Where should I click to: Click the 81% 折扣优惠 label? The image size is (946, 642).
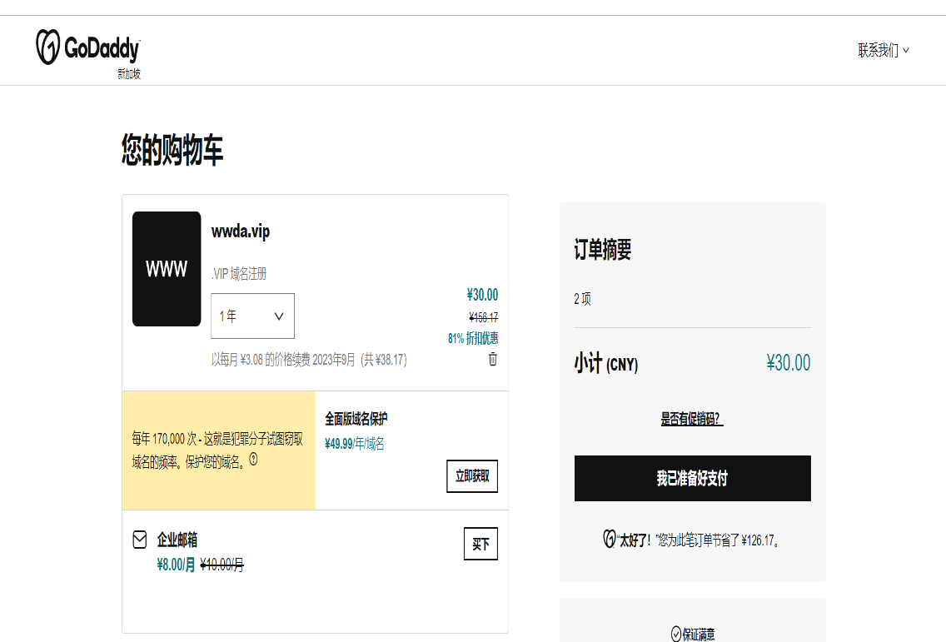[x=473, y=338]
